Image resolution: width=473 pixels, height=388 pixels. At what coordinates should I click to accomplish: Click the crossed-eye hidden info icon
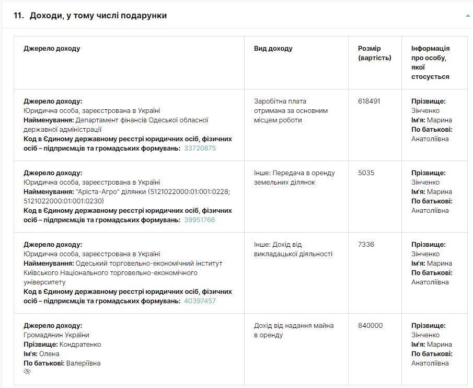[x=27, y=372]
